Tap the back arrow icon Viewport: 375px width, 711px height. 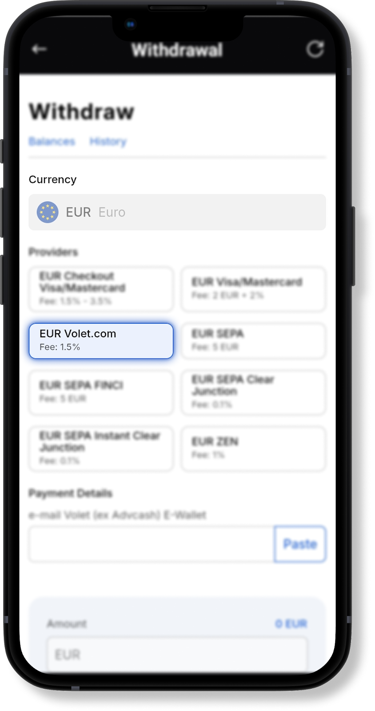point(39,49)
